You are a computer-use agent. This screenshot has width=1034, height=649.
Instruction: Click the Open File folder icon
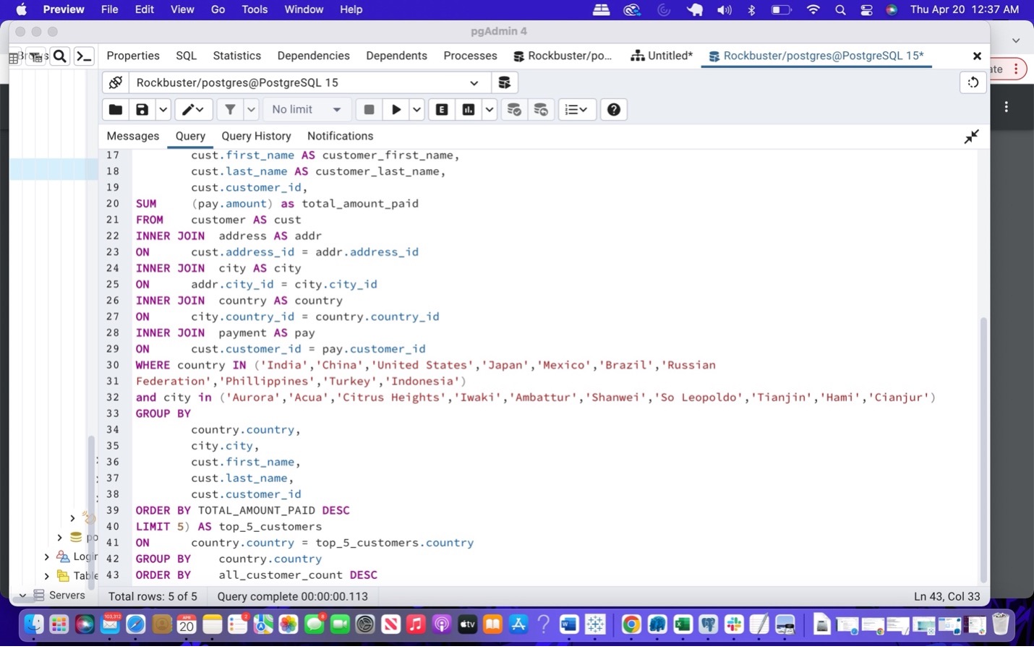pyautogui.click(x=115, y=110)
